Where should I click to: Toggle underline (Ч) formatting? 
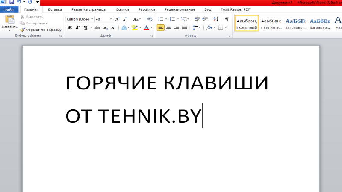[85, 27]
